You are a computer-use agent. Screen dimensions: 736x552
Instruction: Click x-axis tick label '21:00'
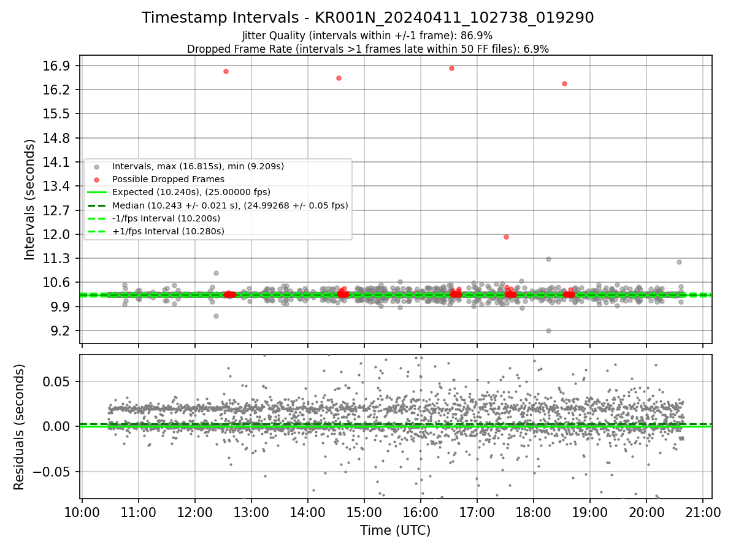tap(702, 512)
